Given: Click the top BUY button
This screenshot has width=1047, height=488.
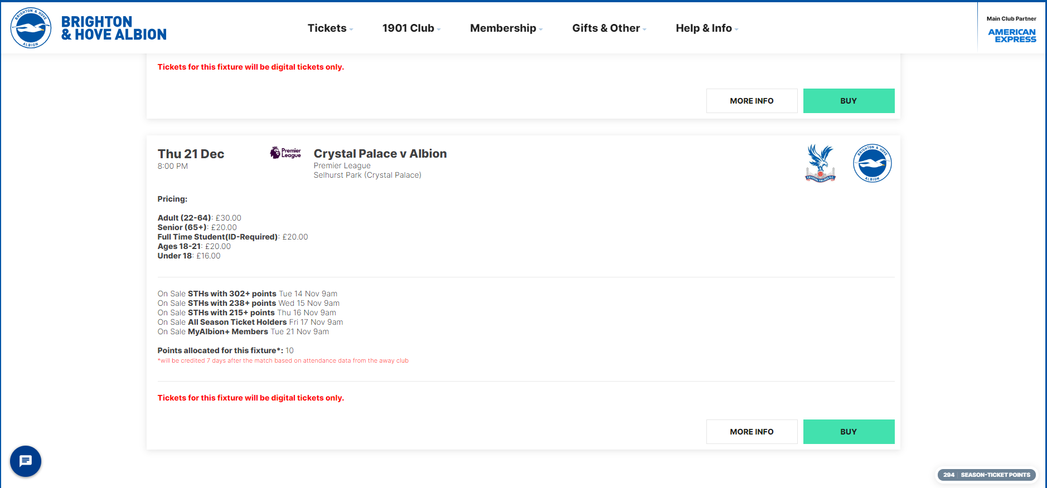Looking at the screenshot, I should click(x=849, y=101).
